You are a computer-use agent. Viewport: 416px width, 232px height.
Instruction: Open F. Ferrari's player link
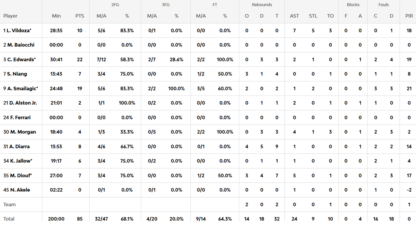pyautogui.click(x=20, y=118)
